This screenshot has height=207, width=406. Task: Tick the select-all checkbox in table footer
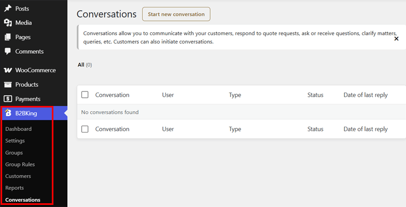click(84, 129)
